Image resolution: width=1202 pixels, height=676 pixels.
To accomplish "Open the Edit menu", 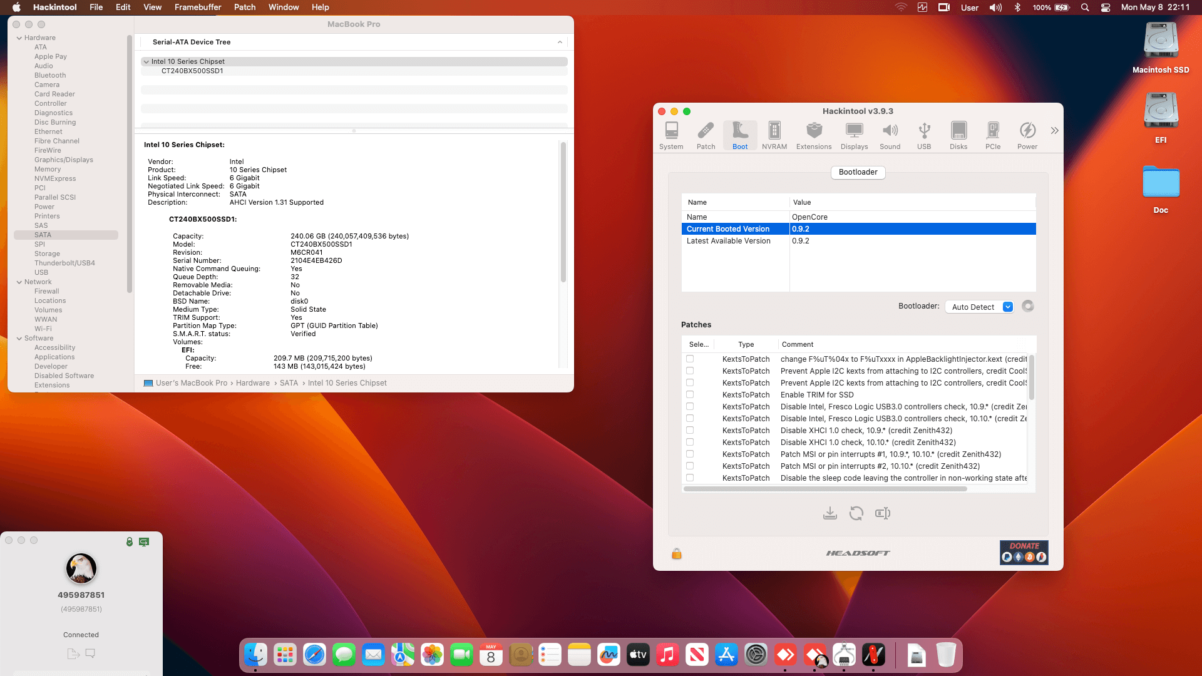I will tap(123, 8).
